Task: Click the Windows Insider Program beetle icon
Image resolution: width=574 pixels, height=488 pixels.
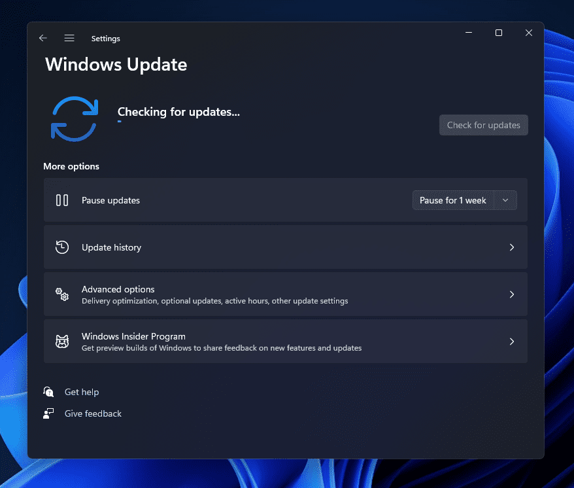Action: [x=62, y=341]
